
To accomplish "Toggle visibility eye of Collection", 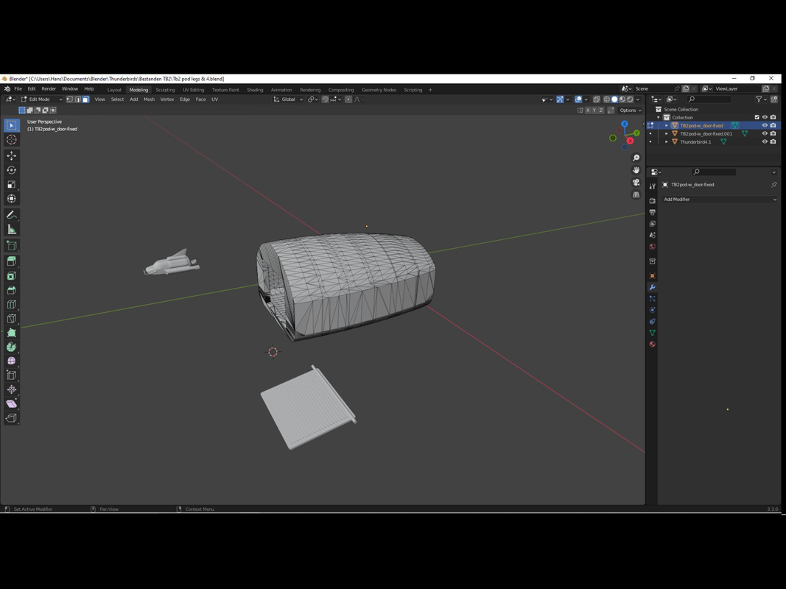I will [x=765, y=117].
